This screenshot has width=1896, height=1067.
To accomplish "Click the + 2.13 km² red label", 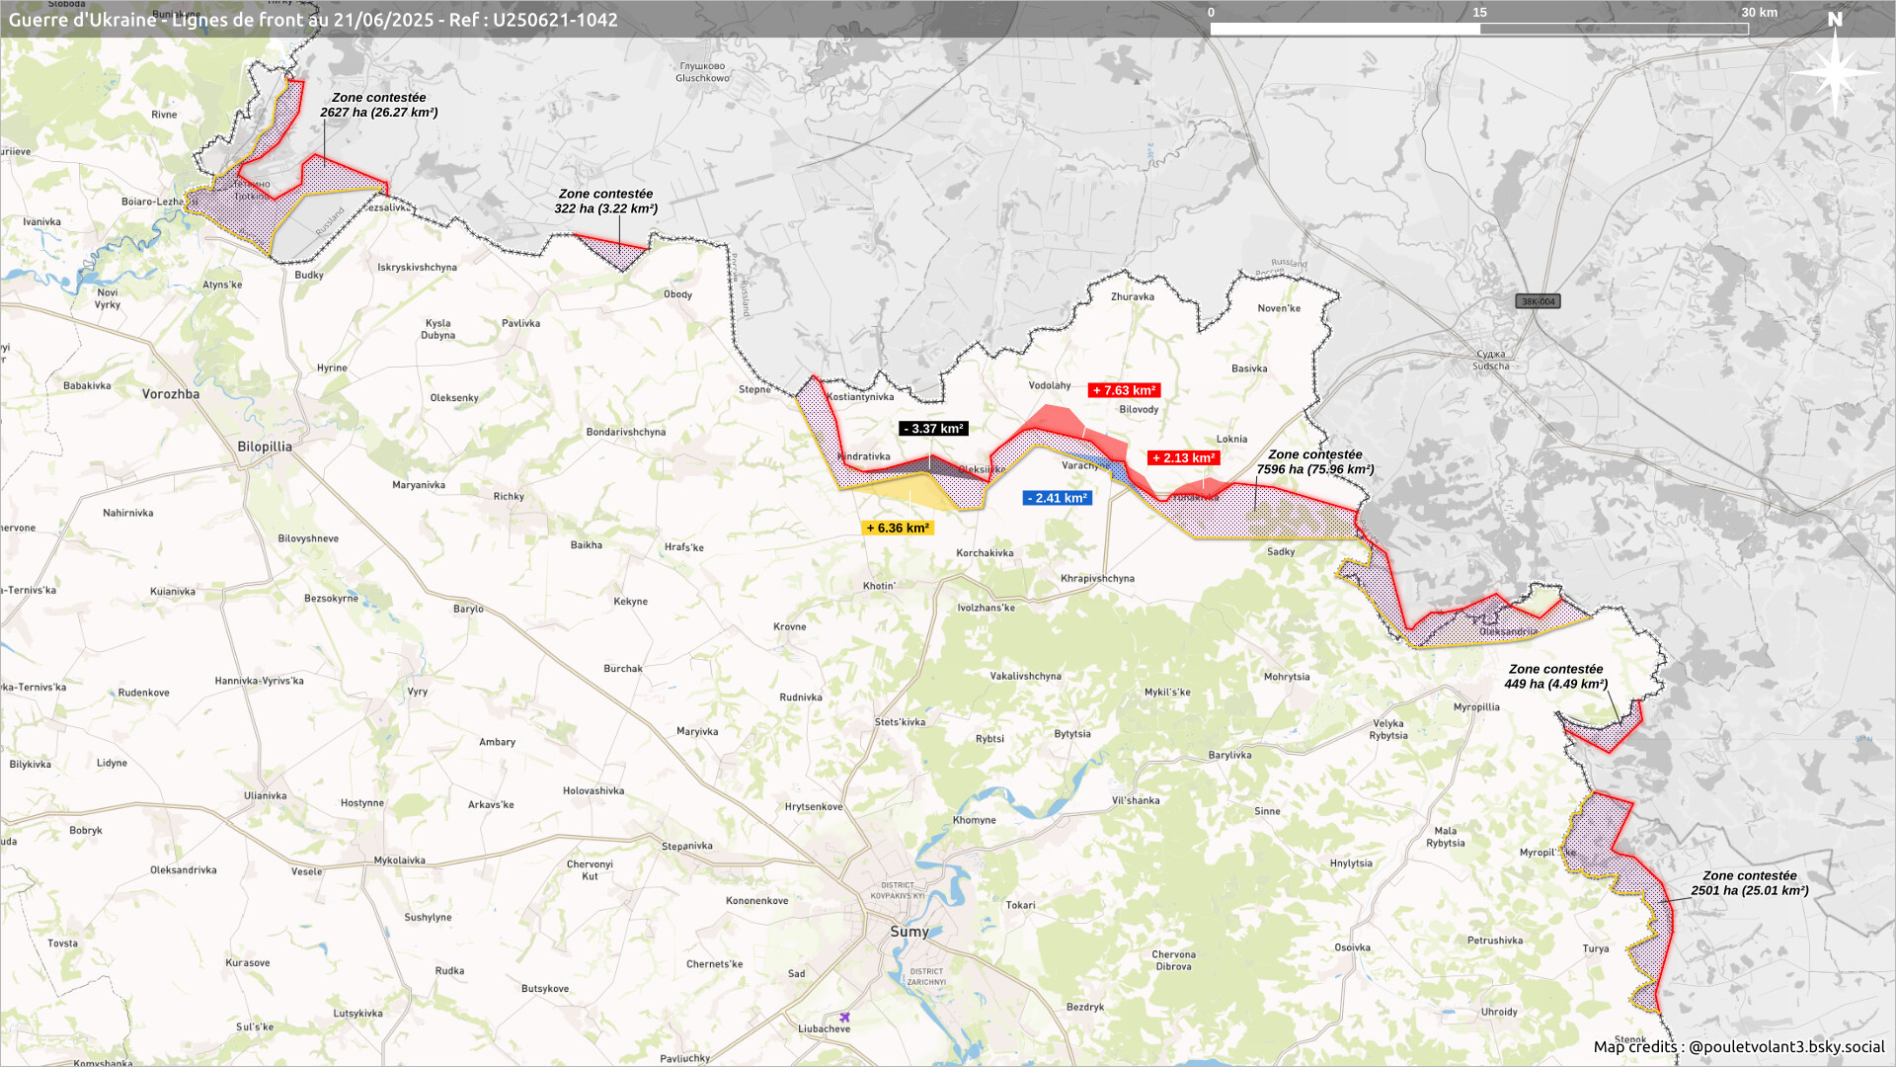I will 1183,458.
